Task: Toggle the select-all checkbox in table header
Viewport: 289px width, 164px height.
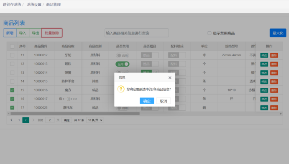Action: click(12, 47)
